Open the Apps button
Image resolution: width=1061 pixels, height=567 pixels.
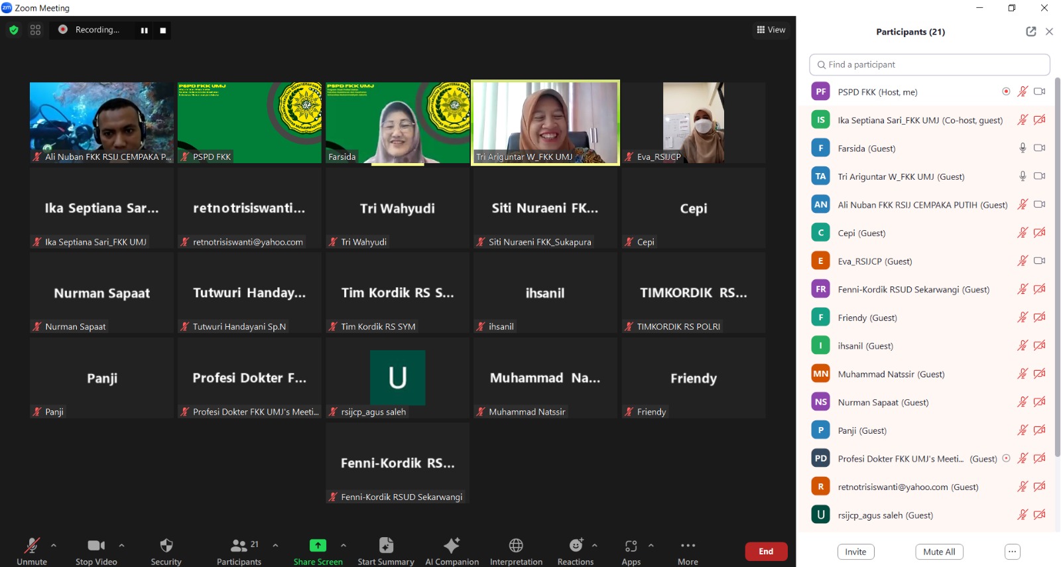(x=631, y=551)
